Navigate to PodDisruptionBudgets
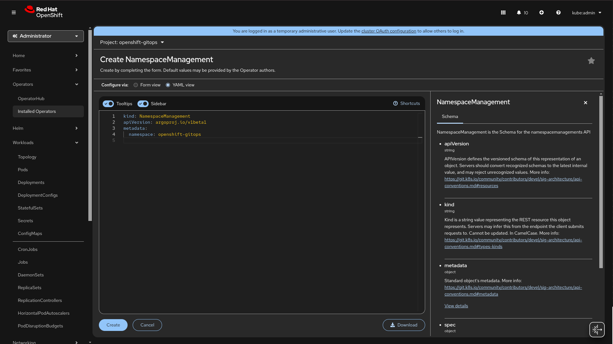613x344 pixels. tap(41, 326)
